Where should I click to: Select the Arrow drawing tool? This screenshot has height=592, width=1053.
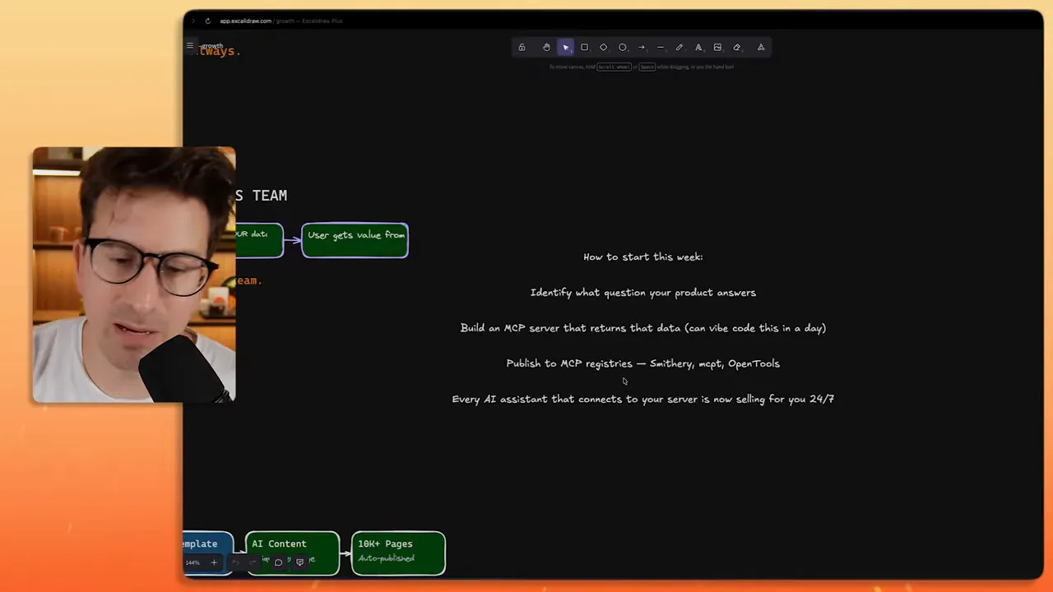642,48
